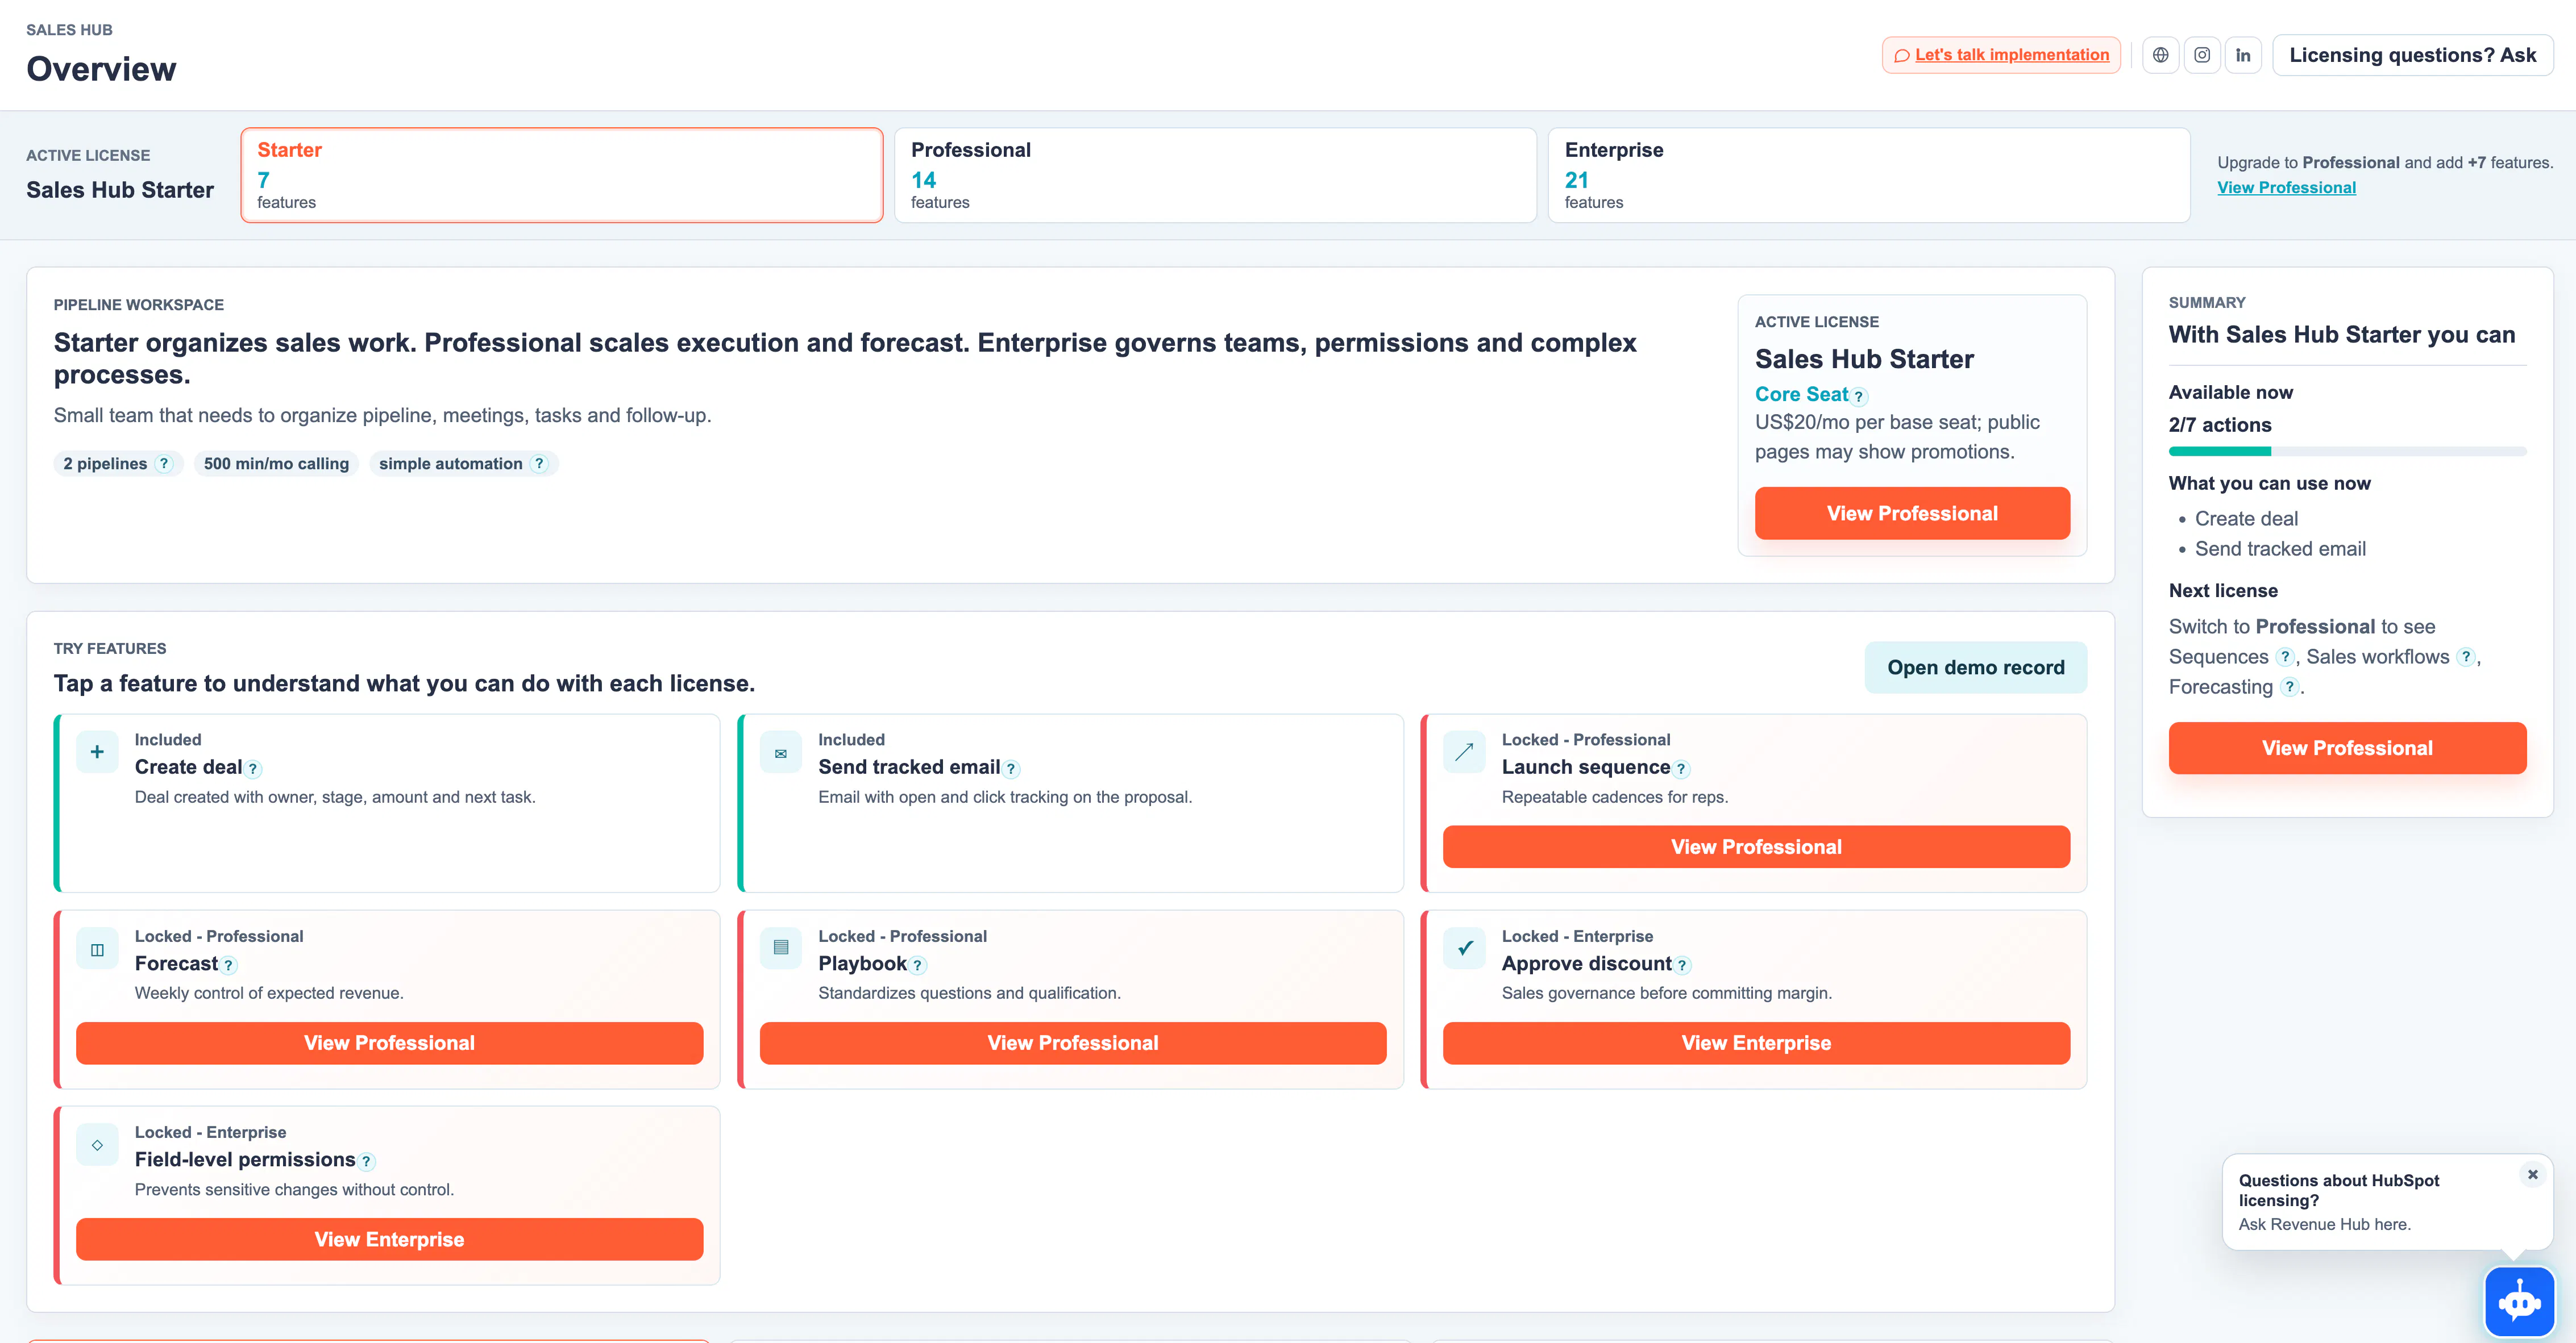This screenshot has width=2576, height=1343.
Task: Select the Starter license tab
Action: [x=562, y=175]
